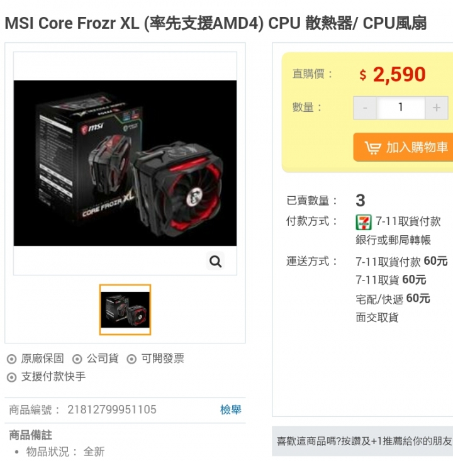
Task: Click the 銀行或郵局轉帳 payment option
Action: coord(393,240)
